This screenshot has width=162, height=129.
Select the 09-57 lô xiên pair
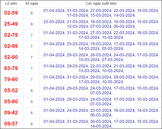click(x=11, y=124)
